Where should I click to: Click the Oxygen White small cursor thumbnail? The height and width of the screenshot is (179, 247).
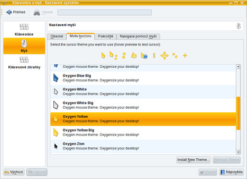click(x=56, y=91)
